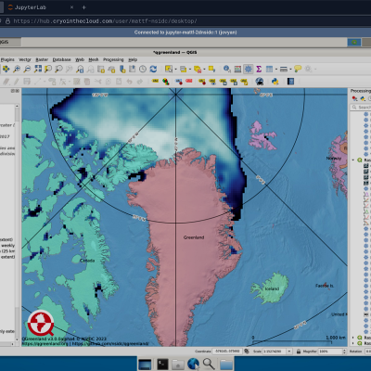Click the Coordinate input field

(227, 352)
